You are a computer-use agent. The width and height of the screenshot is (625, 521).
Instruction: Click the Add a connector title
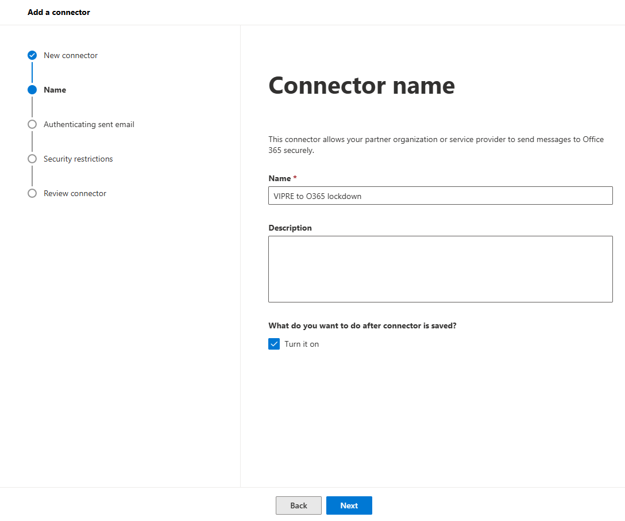[x=59, y=12]
